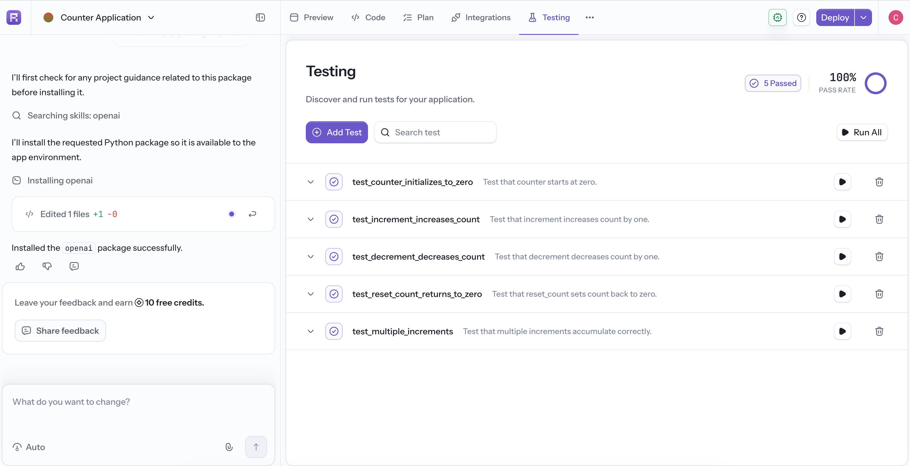Screen dimensions: 910x466
Task: Expand the test_reset_count_returns_to_zero row
Action: 310,294
